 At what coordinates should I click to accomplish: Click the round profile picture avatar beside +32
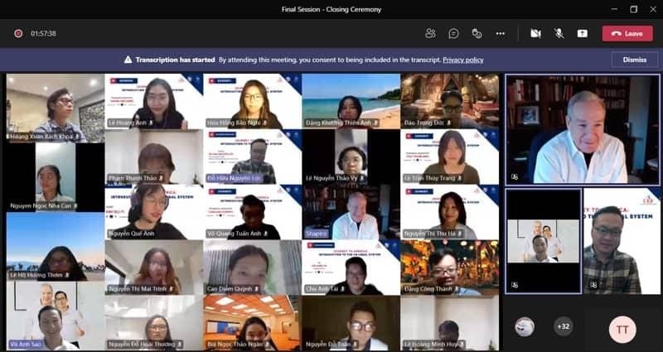pos(525,326)
